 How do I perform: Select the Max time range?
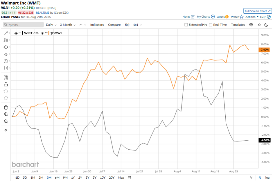coord(121,178)
